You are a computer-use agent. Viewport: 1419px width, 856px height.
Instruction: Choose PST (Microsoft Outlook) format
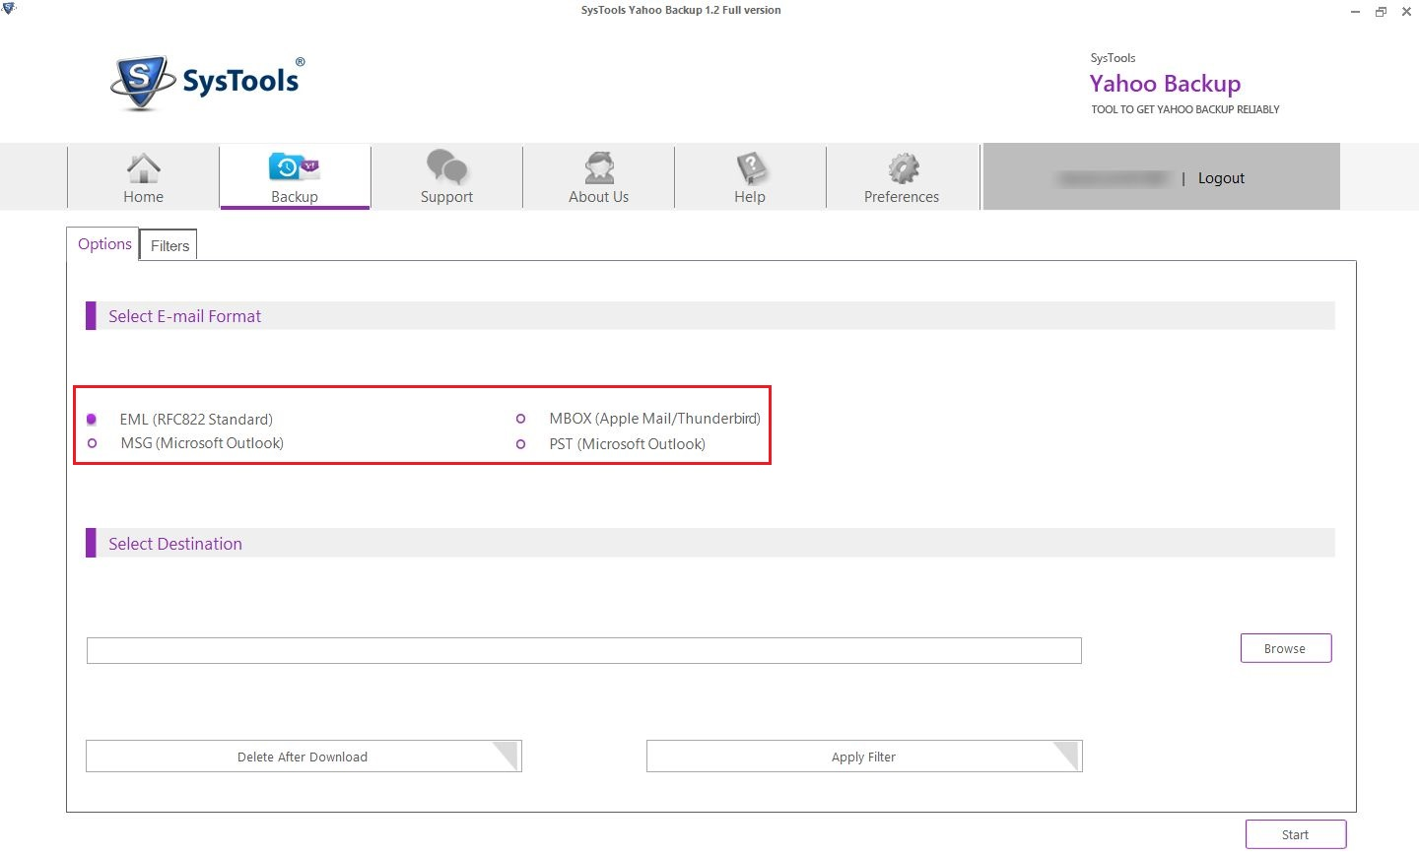tap(521, 444)
